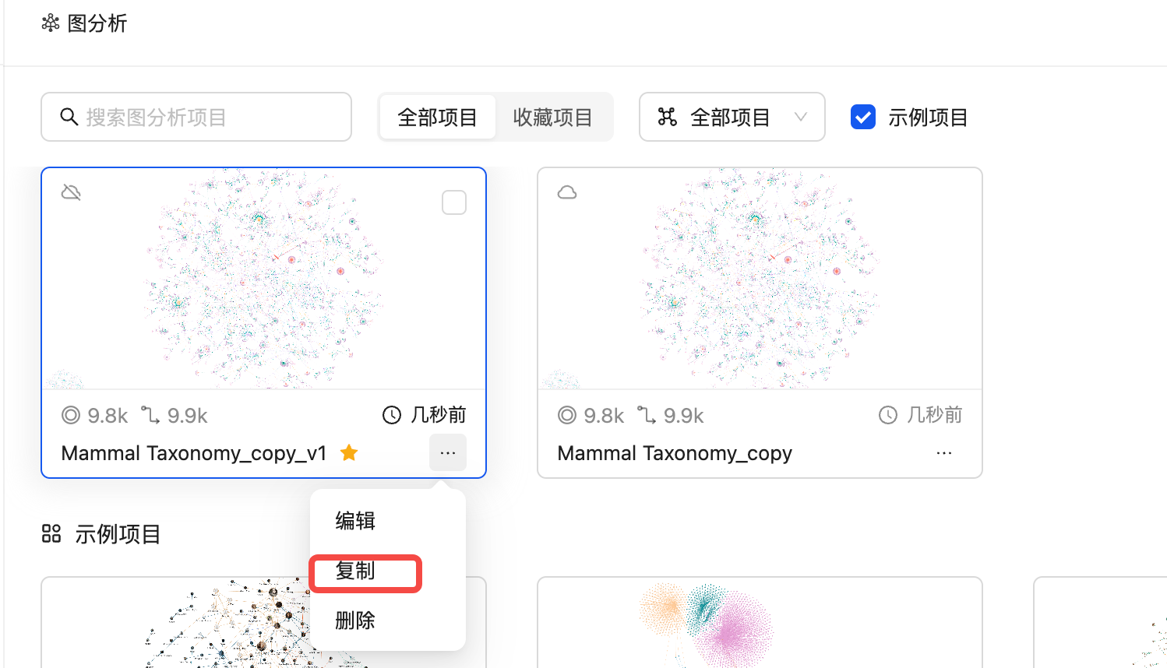The width and height of the screenshot is (1167, 668).
Task: Expand the 全部项目 filter dropdown
Action: (x=732, y=117)
